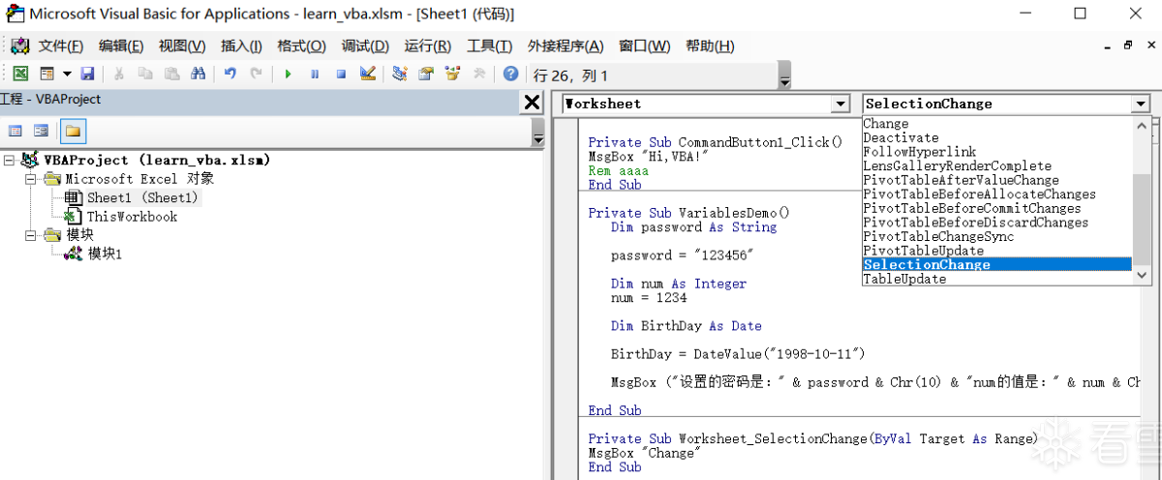Open the Project Explorer toolbar icon

(x=400, y=75)
